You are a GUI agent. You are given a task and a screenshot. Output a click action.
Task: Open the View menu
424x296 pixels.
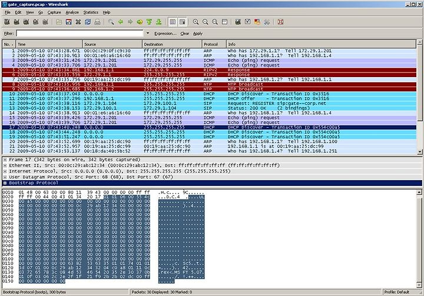point(30,12)
